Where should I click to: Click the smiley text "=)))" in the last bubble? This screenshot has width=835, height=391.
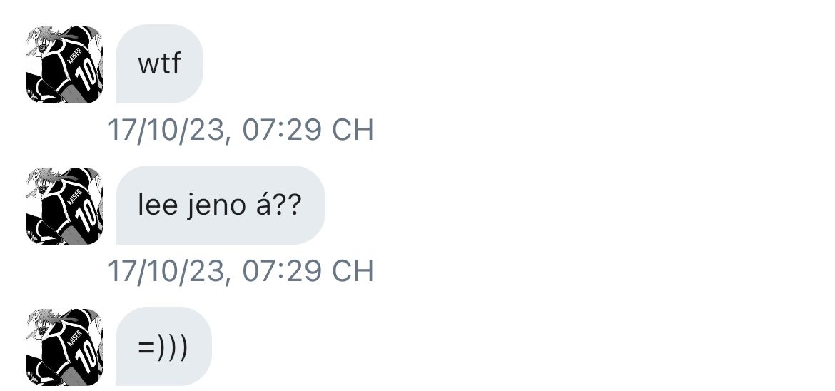point(163,349)
